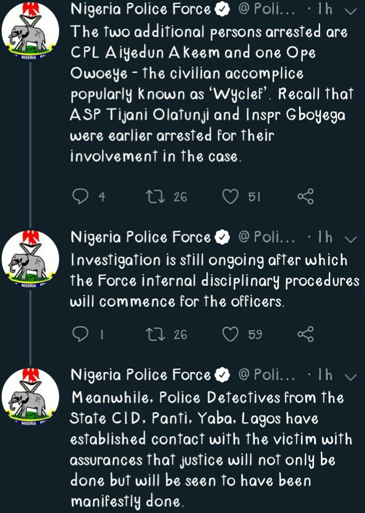Like the tweet with 59 likes
The width and height of the screenshot is (365, 513).
pos(230,334)
